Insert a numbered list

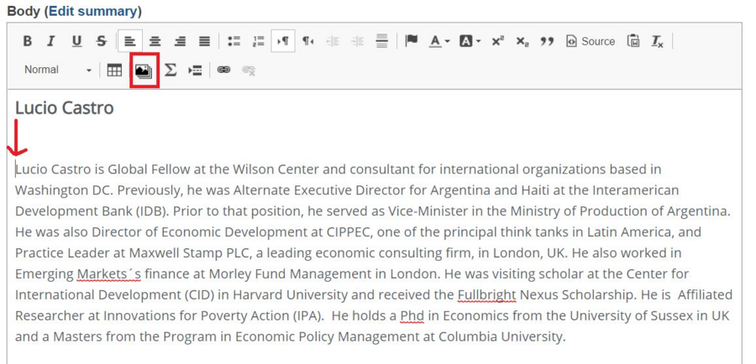[x=258, y=41]
